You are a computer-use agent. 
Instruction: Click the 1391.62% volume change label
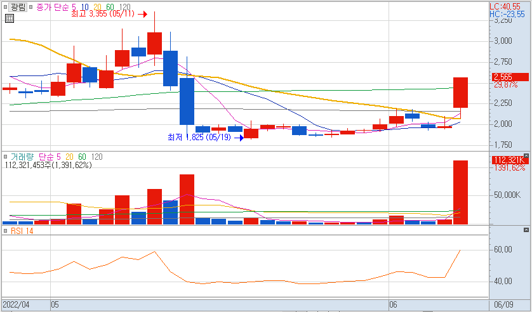[x=510, y=168]
